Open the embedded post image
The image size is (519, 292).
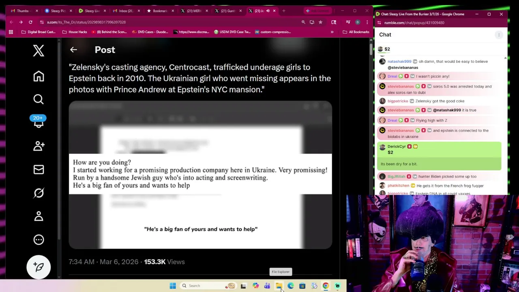[x=200, y=175]
